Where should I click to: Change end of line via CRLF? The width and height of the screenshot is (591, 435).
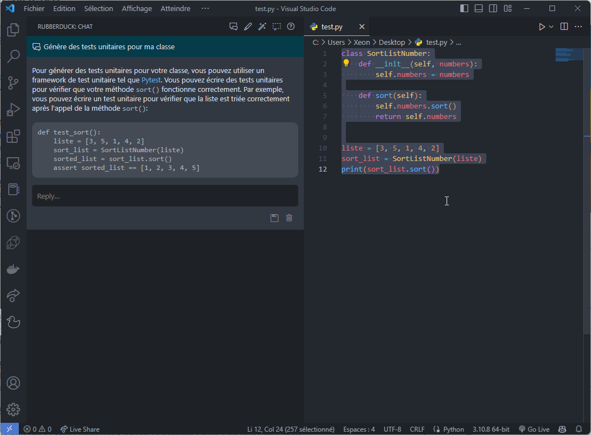(x=417, y=429)
